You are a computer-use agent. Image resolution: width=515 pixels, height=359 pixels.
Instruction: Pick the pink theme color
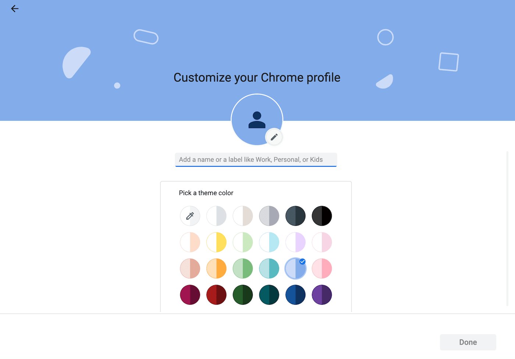[x=322, y=268]
